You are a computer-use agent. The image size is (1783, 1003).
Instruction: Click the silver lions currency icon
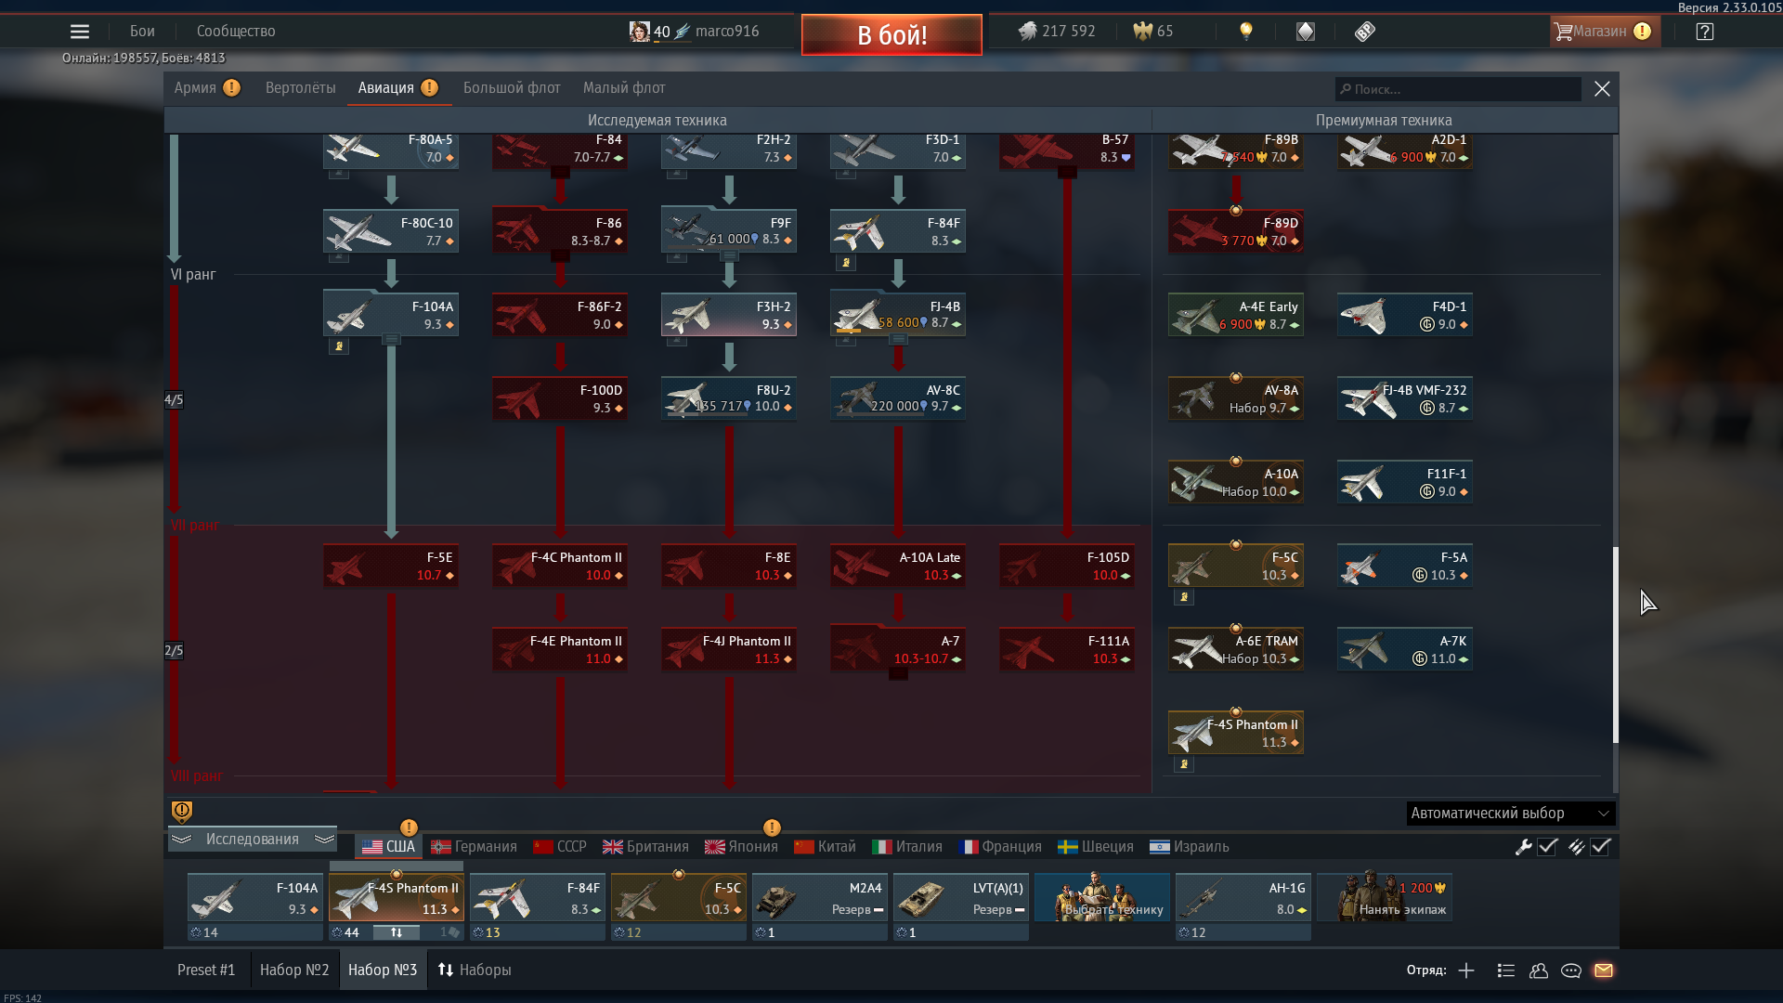1027,32
